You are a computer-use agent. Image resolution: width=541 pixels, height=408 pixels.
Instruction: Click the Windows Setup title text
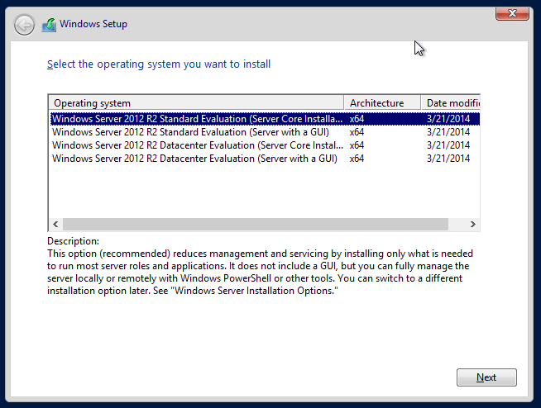pos(93,25)
